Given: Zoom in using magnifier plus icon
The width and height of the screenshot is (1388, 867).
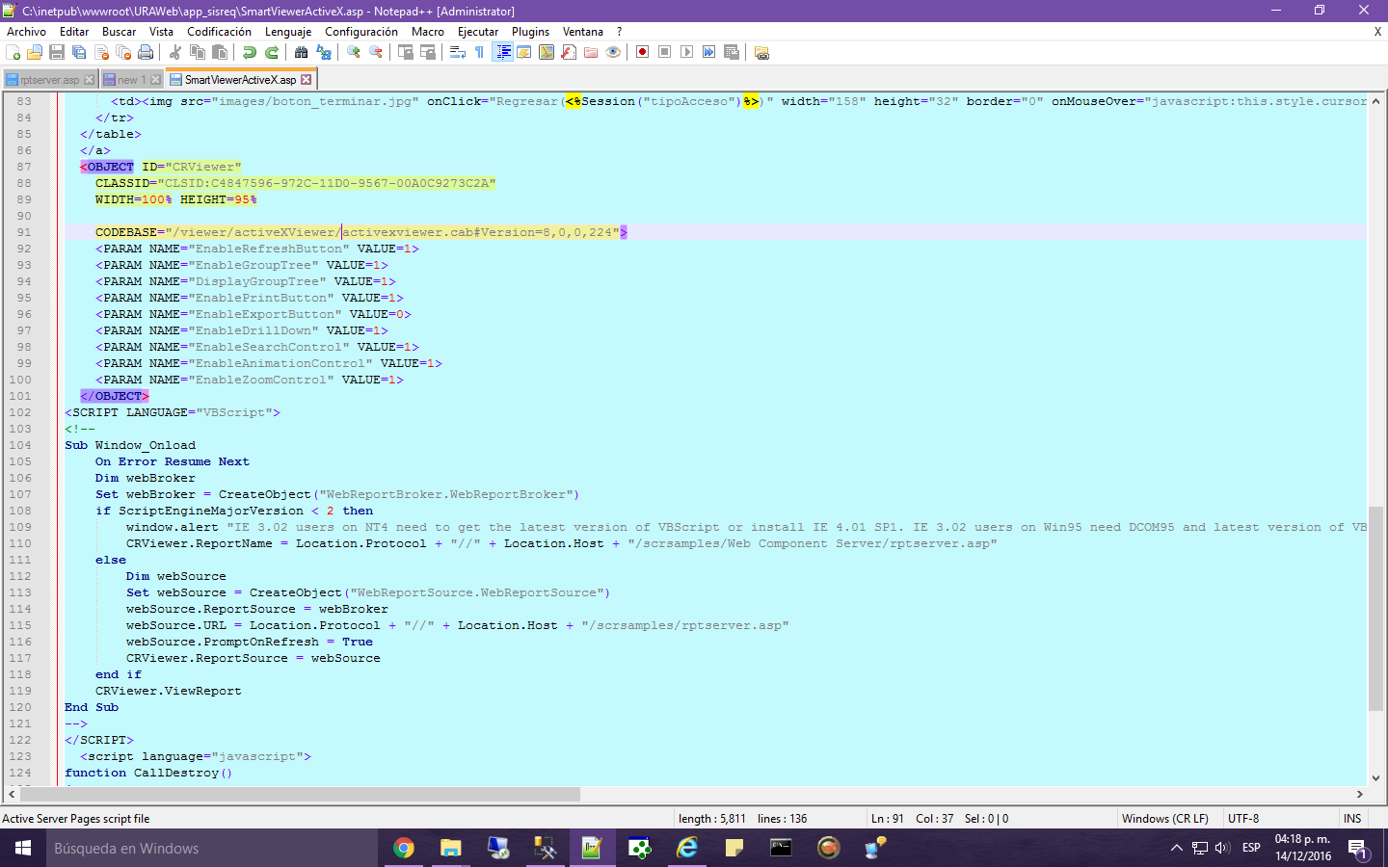Looking at the screenshot, I should point(354,52).
